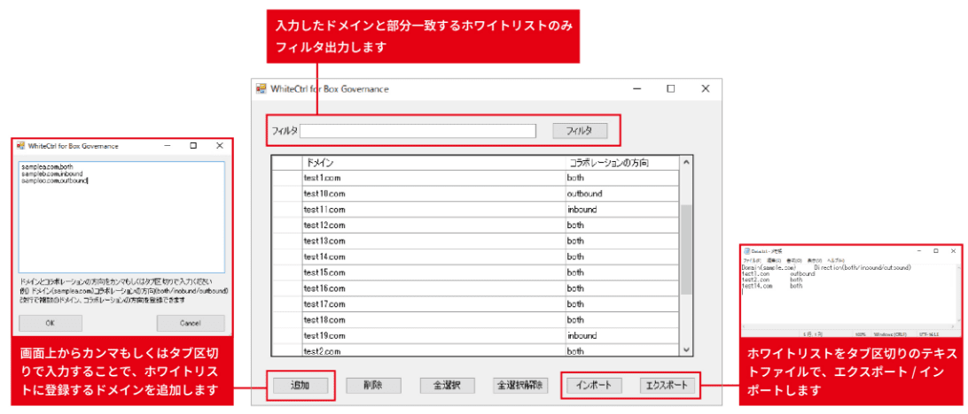Screen dimensions: 968x414
Task: Select the row header for test1.com
Action: (x=286, y=178)
